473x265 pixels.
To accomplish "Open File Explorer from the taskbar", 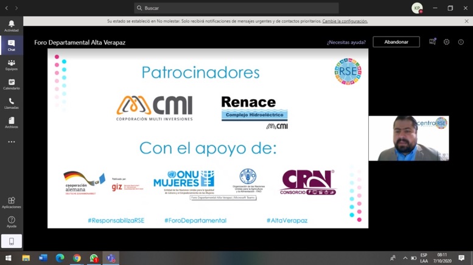I will point(26,258).
